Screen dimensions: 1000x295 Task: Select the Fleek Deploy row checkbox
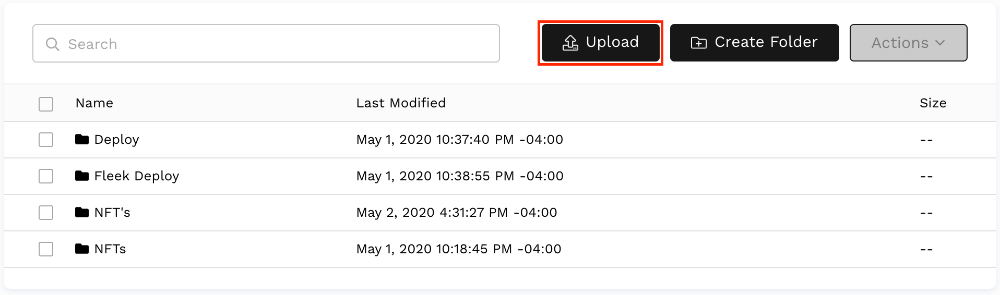tap(46, 176)
